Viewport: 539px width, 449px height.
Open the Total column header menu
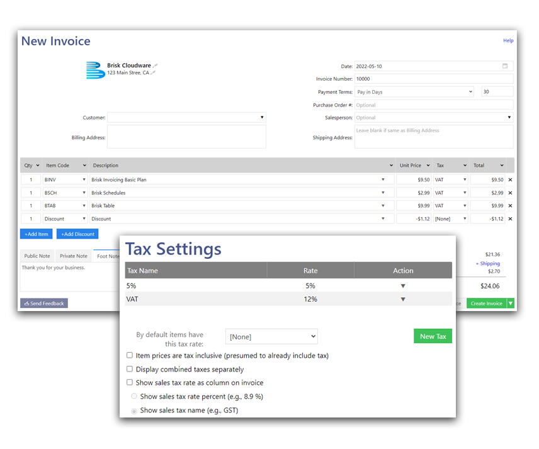click(x=502, y=166)
